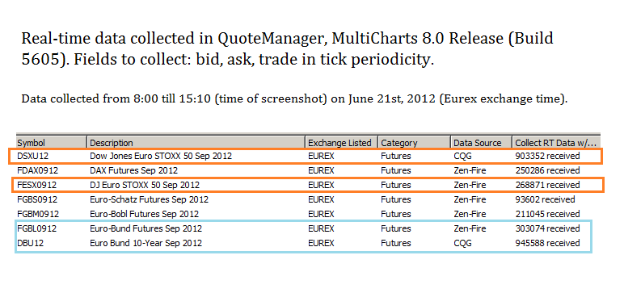Click the Zen-Fire data source for FDAX0912
Viewport: 624px width, 293px height.
[470, 170]
